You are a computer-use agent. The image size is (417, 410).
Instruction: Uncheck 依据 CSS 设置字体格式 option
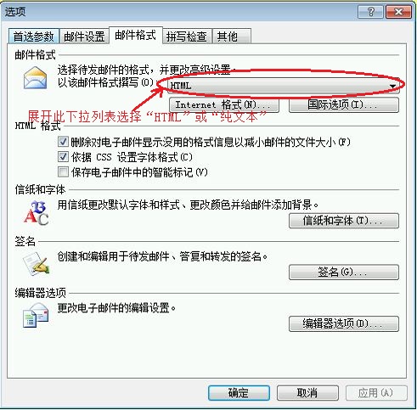pos(63,157)
